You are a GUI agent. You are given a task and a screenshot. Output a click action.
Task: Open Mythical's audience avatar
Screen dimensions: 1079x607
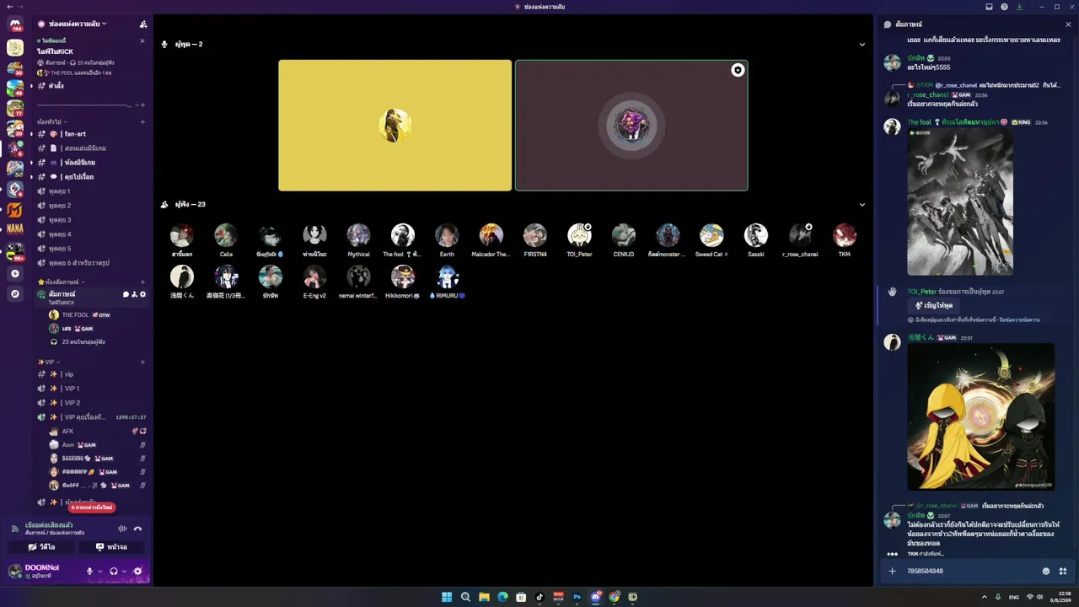click(x=358, y=235)
